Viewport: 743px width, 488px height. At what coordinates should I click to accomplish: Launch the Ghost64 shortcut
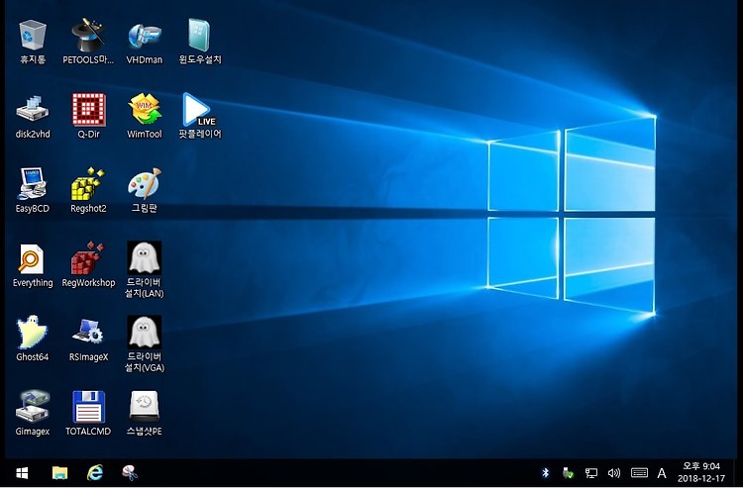(33, 339)
